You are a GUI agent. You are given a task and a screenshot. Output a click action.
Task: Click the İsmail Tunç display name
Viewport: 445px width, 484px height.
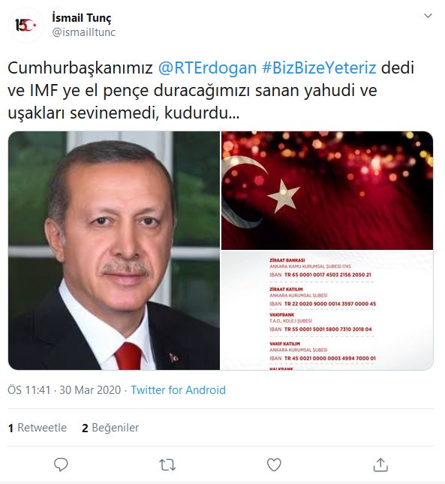tap(82, 18)
